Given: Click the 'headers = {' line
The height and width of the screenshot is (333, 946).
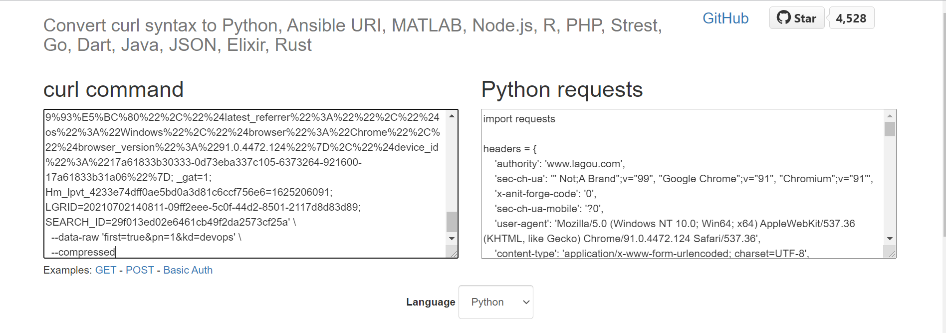Looking at the screenshot, I should pyautogui.click(x=510, y=149).
